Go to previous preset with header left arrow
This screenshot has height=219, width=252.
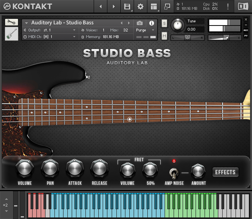tap(101, 6)
